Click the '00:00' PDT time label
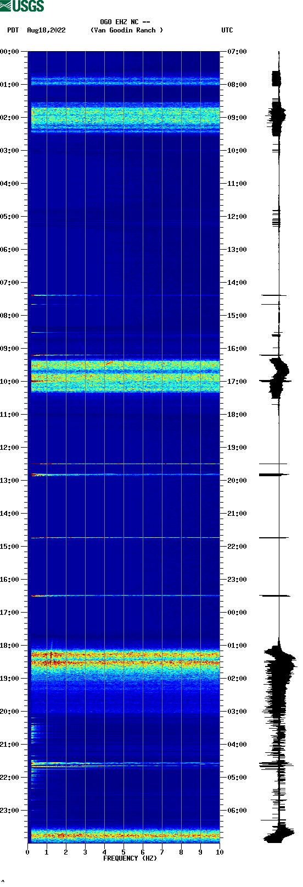This screenshot has height=887, width=303. [x=10, y=52]
